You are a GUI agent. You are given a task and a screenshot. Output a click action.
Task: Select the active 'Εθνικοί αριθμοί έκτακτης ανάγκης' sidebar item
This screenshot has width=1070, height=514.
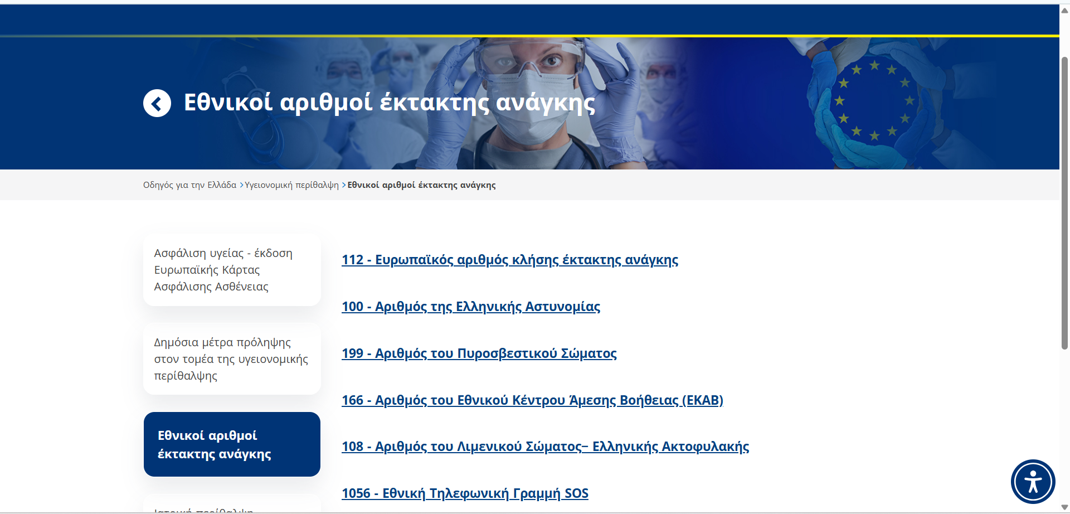232,444
